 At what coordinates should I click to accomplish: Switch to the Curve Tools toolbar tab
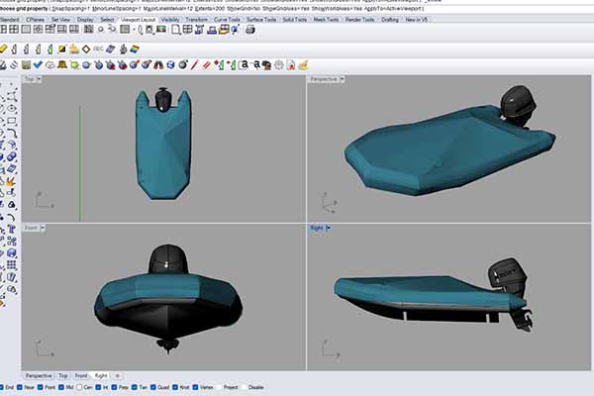tap(227, 19)
